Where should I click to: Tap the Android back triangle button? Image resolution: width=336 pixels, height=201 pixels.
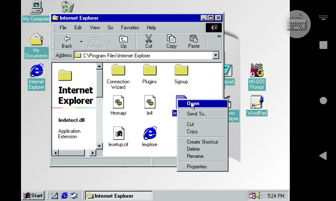coord(323,156)
